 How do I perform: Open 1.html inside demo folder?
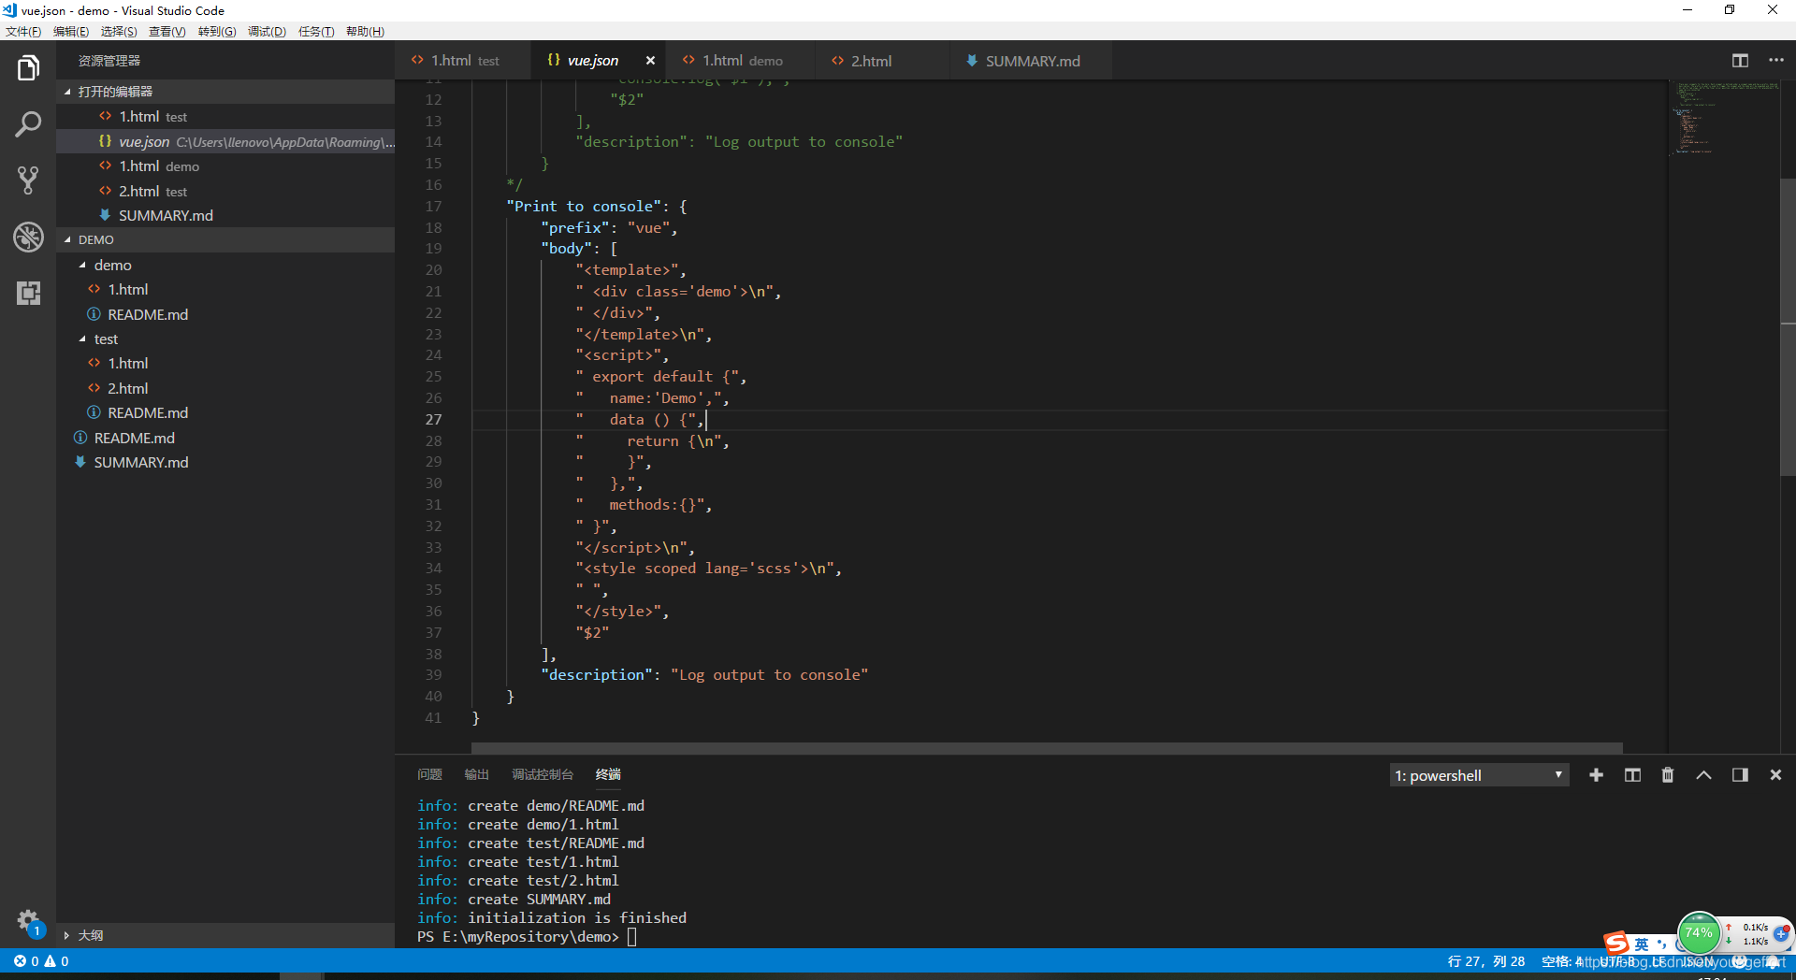pos(225,289)
